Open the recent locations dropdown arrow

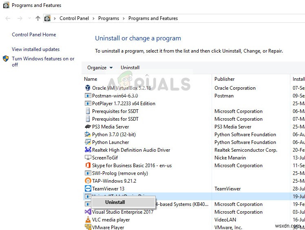click(x=29, y=18)
